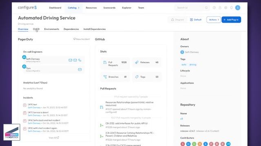Open the Default view selector
Viewport: 261px width, 146px height.
(196, 20)
